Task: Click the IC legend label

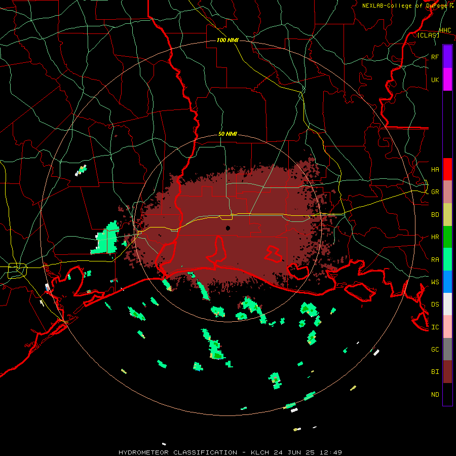Action: click(435, 327)
